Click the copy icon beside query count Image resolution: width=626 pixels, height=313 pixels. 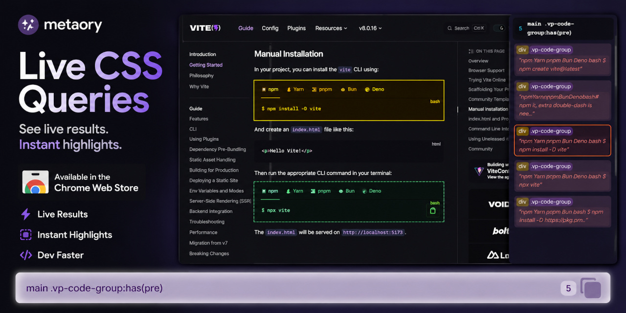point(591,288)
